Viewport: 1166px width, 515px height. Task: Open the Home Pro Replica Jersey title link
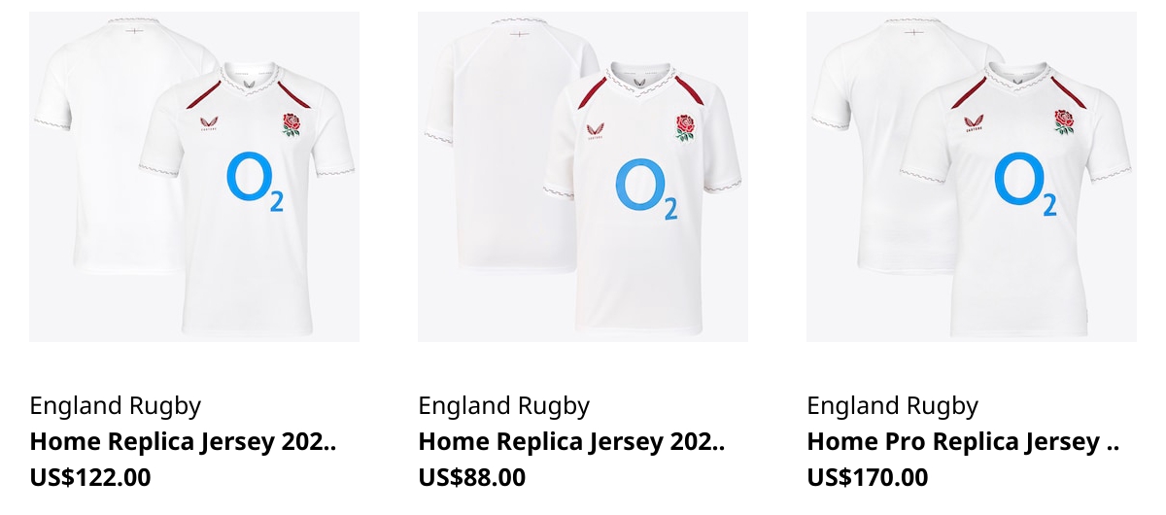pos(963,442)
